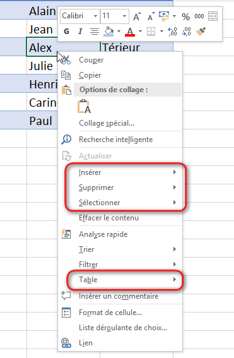Apply fill color with paint bucket
The image size is (234, 358).
[108, 32]
